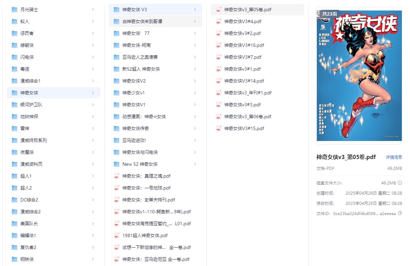Expand the 银河护卫队 folder chevron
Viewport: 410px width, 266px height.
(93, 105)
